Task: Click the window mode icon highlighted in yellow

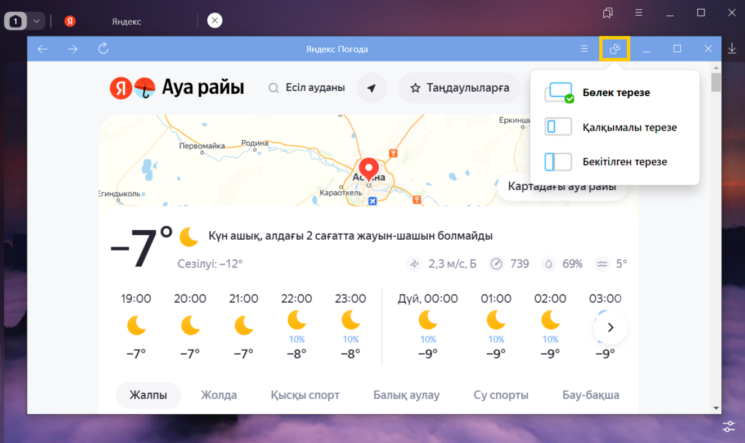Action: [614, 49]
